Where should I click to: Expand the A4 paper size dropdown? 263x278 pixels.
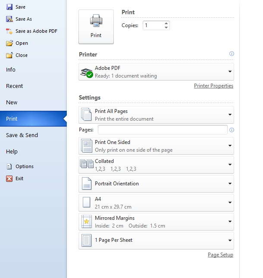[x=230, y=203]
